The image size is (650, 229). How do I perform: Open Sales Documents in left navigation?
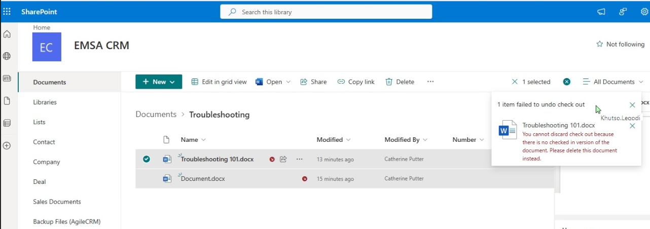(57, 202)
